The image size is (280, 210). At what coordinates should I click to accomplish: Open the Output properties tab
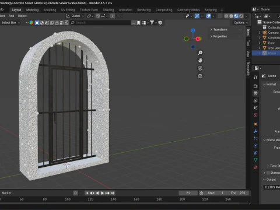point(256,93)
